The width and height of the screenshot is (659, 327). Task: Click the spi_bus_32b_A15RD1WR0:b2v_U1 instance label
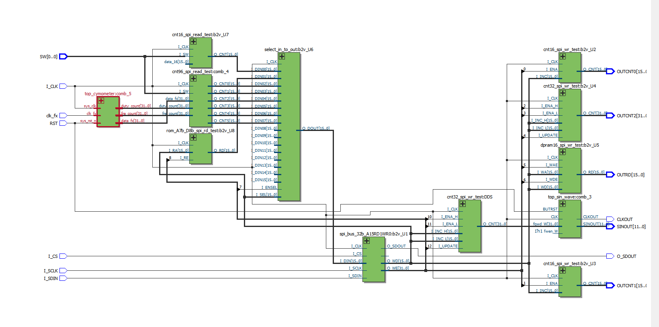coord(373,234)
